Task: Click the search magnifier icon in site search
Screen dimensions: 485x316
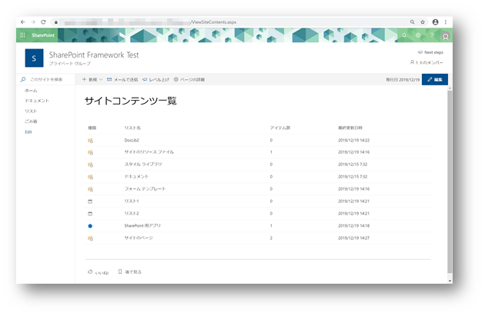Action: click(x=23, y=79)
